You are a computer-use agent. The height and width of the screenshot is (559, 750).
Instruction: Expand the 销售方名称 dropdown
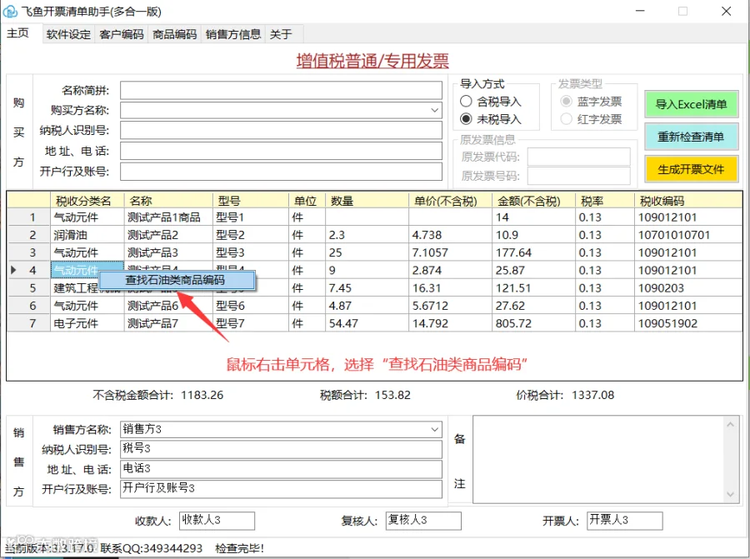tap(434, 429)
